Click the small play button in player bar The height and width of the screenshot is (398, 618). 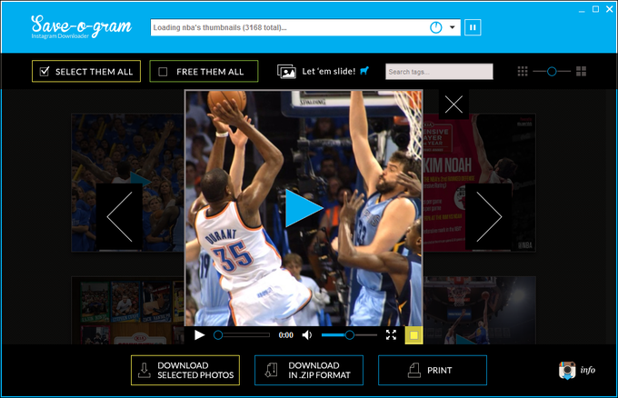(x=199, y=335)
